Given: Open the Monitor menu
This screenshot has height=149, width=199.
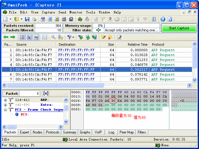Looking at the screenshot, I should click(x=76, y=12).
